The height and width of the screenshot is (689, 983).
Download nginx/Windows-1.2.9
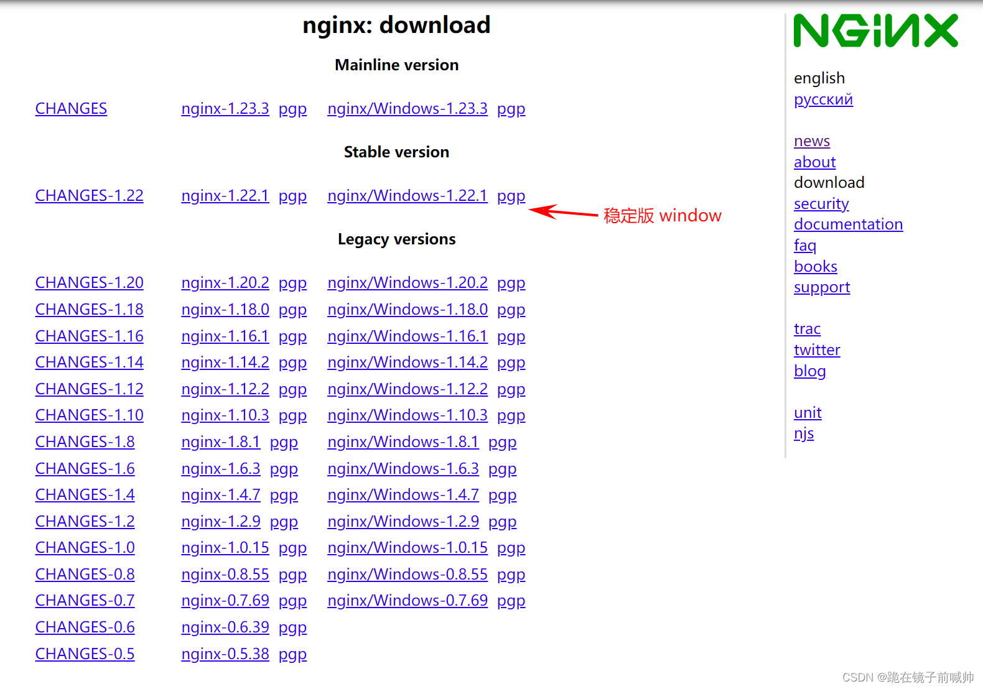click(x=403, y=522)
